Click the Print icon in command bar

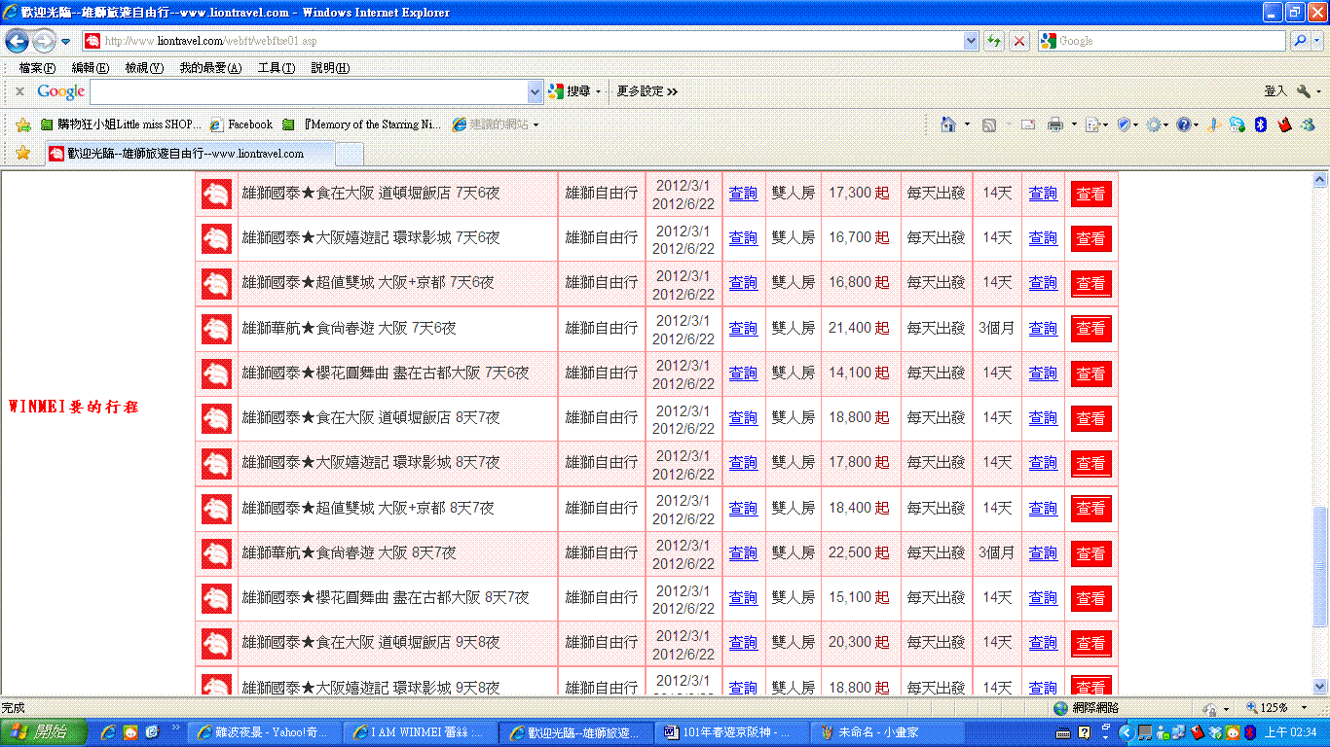[x=1054, y=124]
